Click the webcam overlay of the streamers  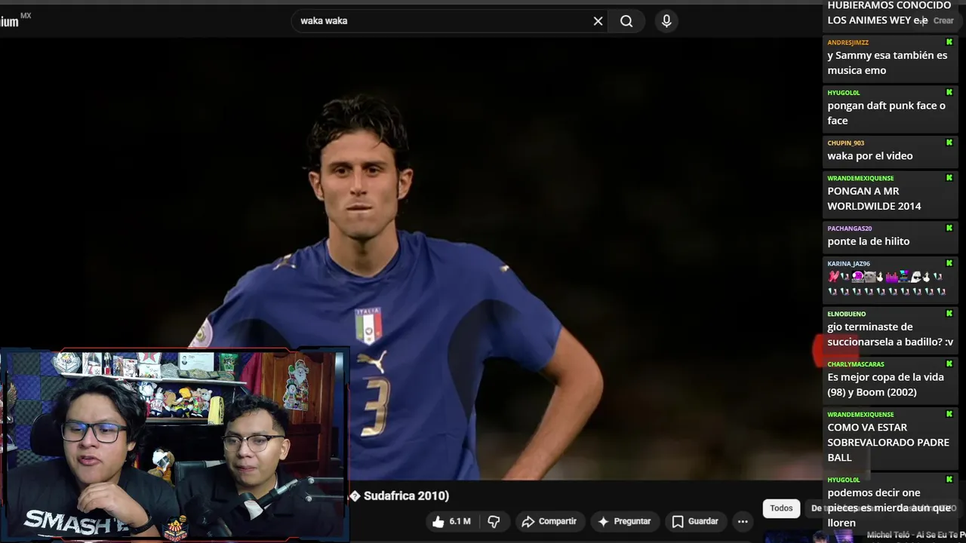tap(174, 445)
